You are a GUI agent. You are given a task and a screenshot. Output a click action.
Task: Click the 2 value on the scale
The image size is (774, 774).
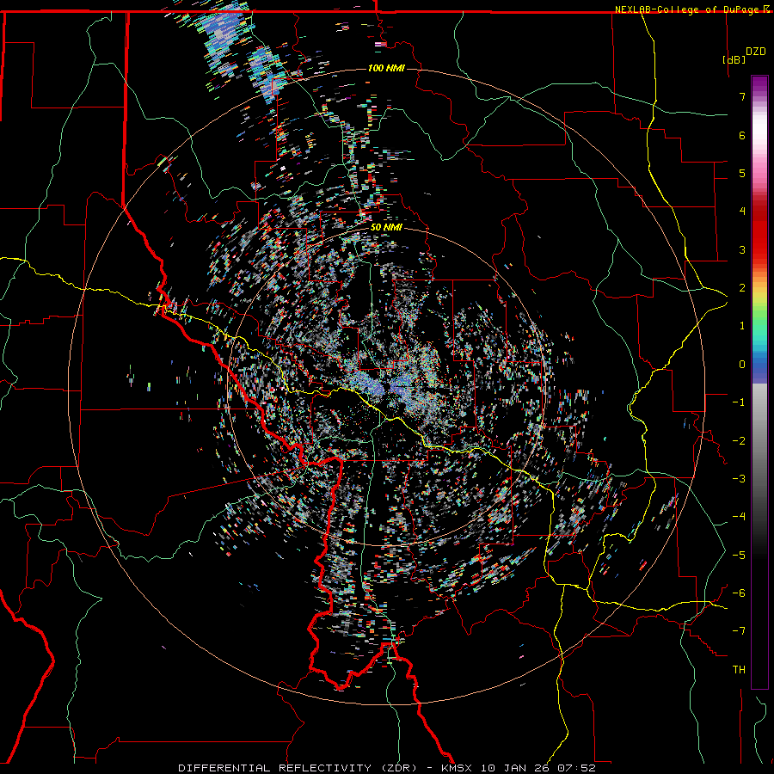(742, 288)
